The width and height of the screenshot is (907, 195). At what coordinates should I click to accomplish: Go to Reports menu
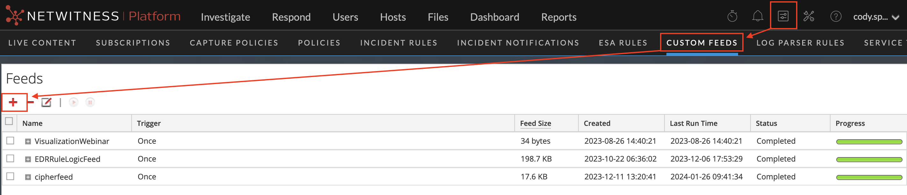(x=558, y=17)
